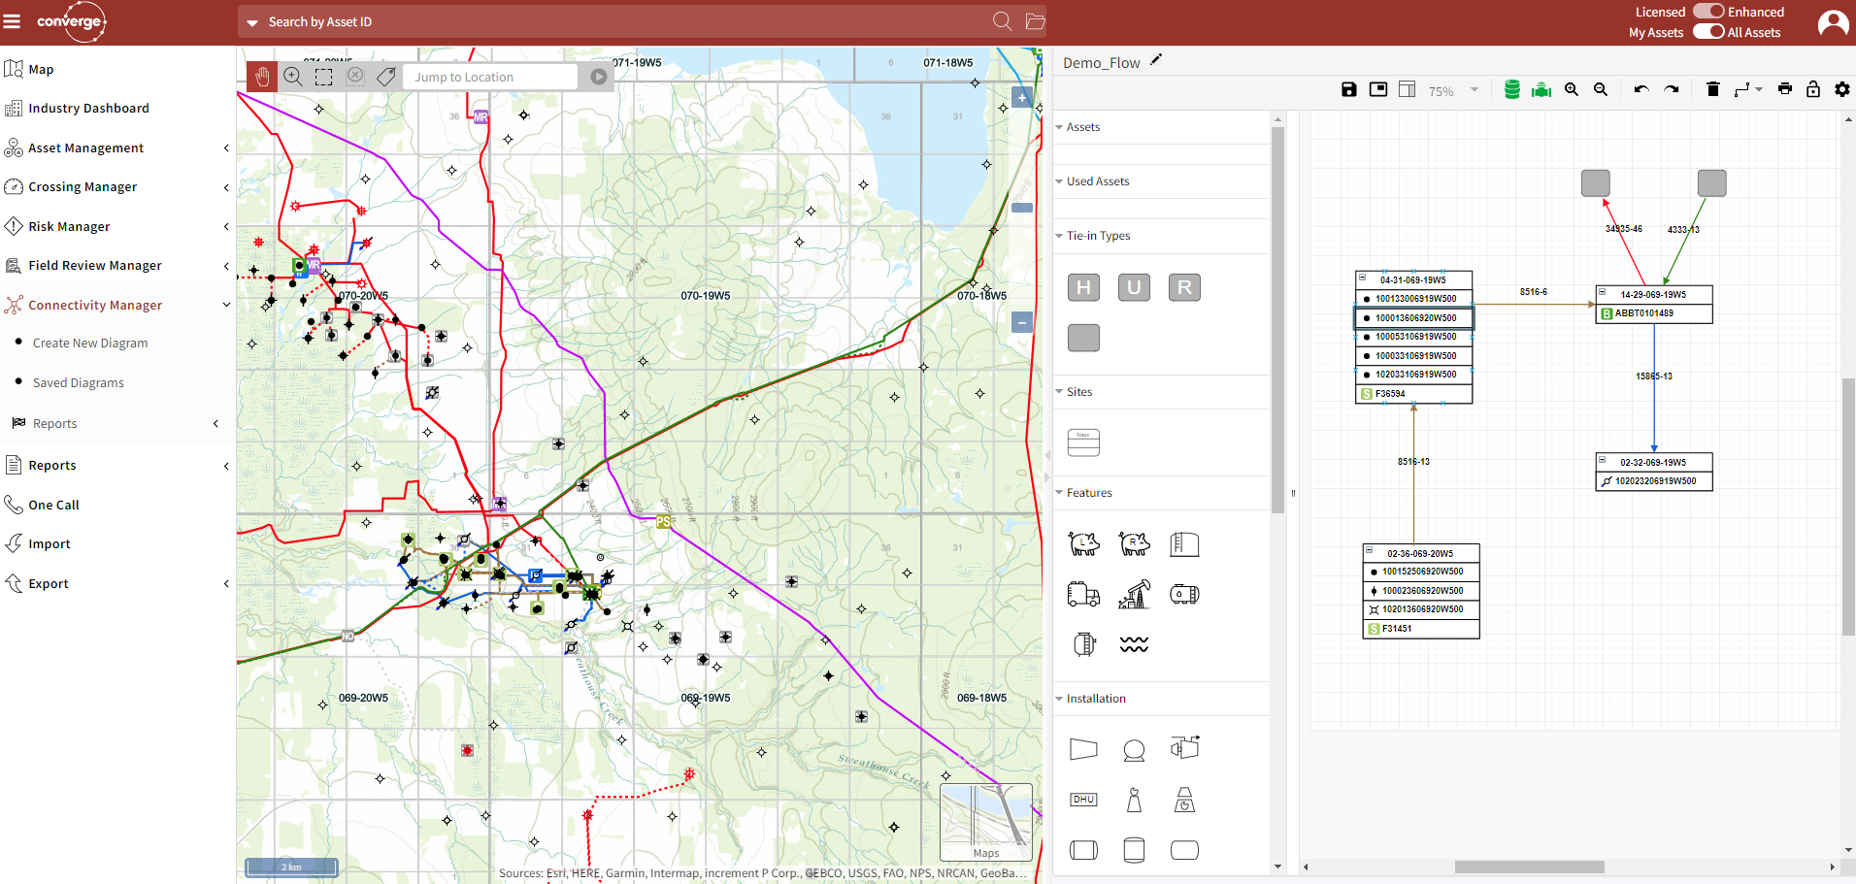The width and height of the screenshot is (1856, 884).
Task: Run the Jump to Location go arrow
Action: coord(599,77)
